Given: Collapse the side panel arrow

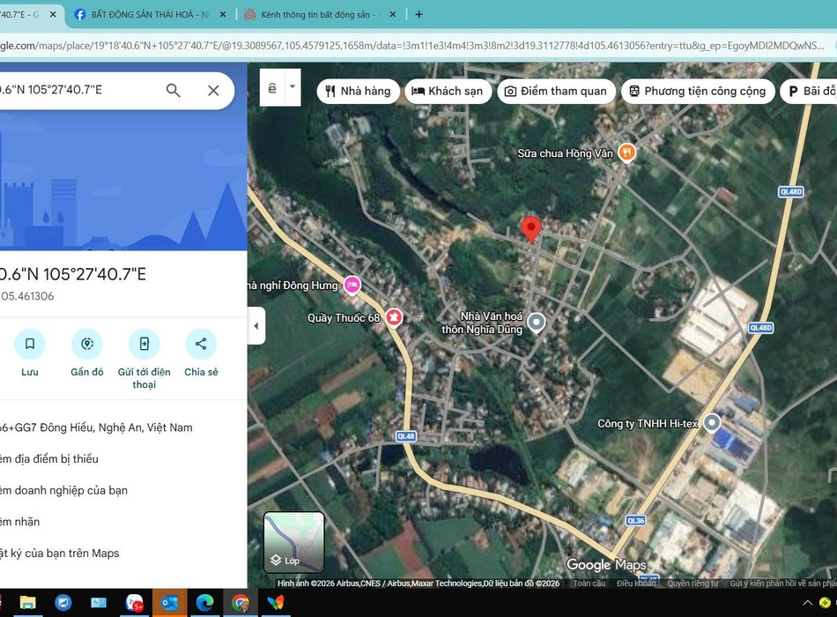Looking at the screenshot, I should tap(256, 325).
